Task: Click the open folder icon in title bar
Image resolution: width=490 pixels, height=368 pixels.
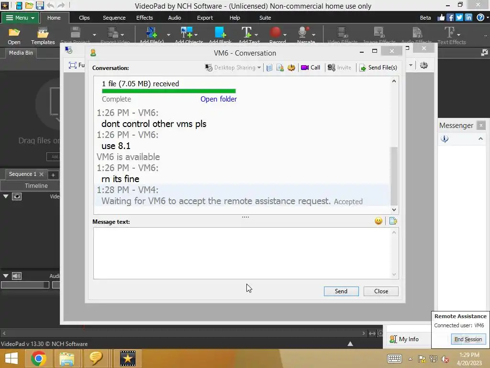Action: click(29, 5)
